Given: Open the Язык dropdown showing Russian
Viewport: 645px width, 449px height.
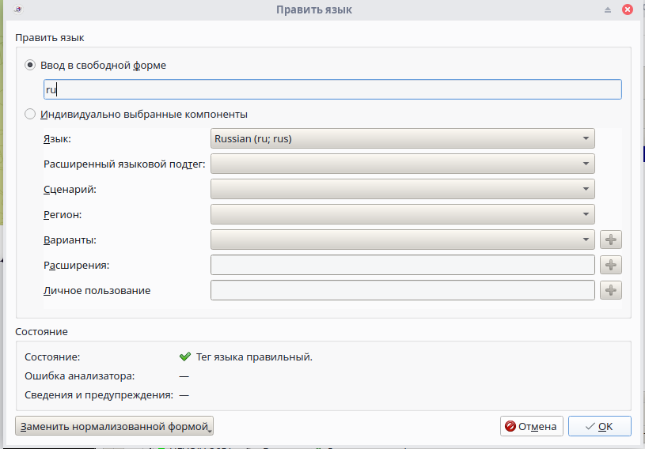Looking at the screenshot, I should [403, 138].
